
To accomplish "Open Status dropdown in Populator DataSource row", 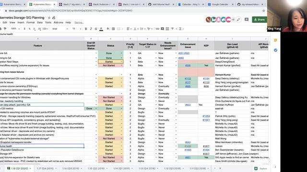I will (121, 150).
